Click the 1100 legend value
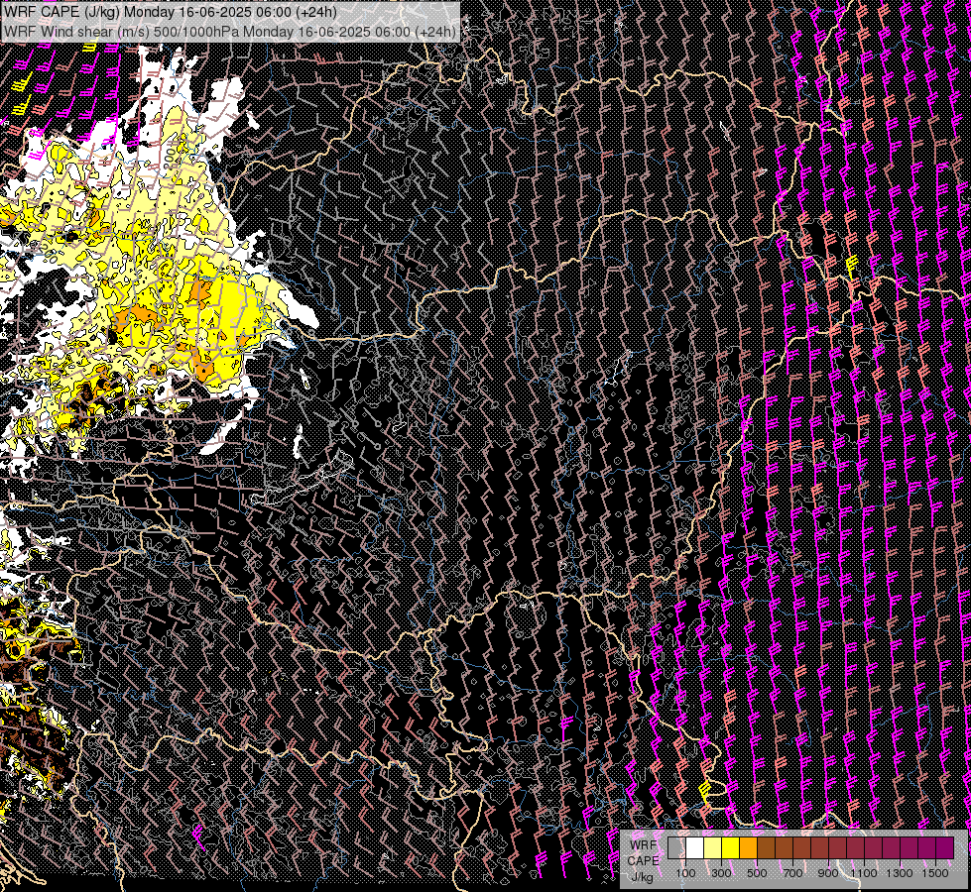 (864, 873)
